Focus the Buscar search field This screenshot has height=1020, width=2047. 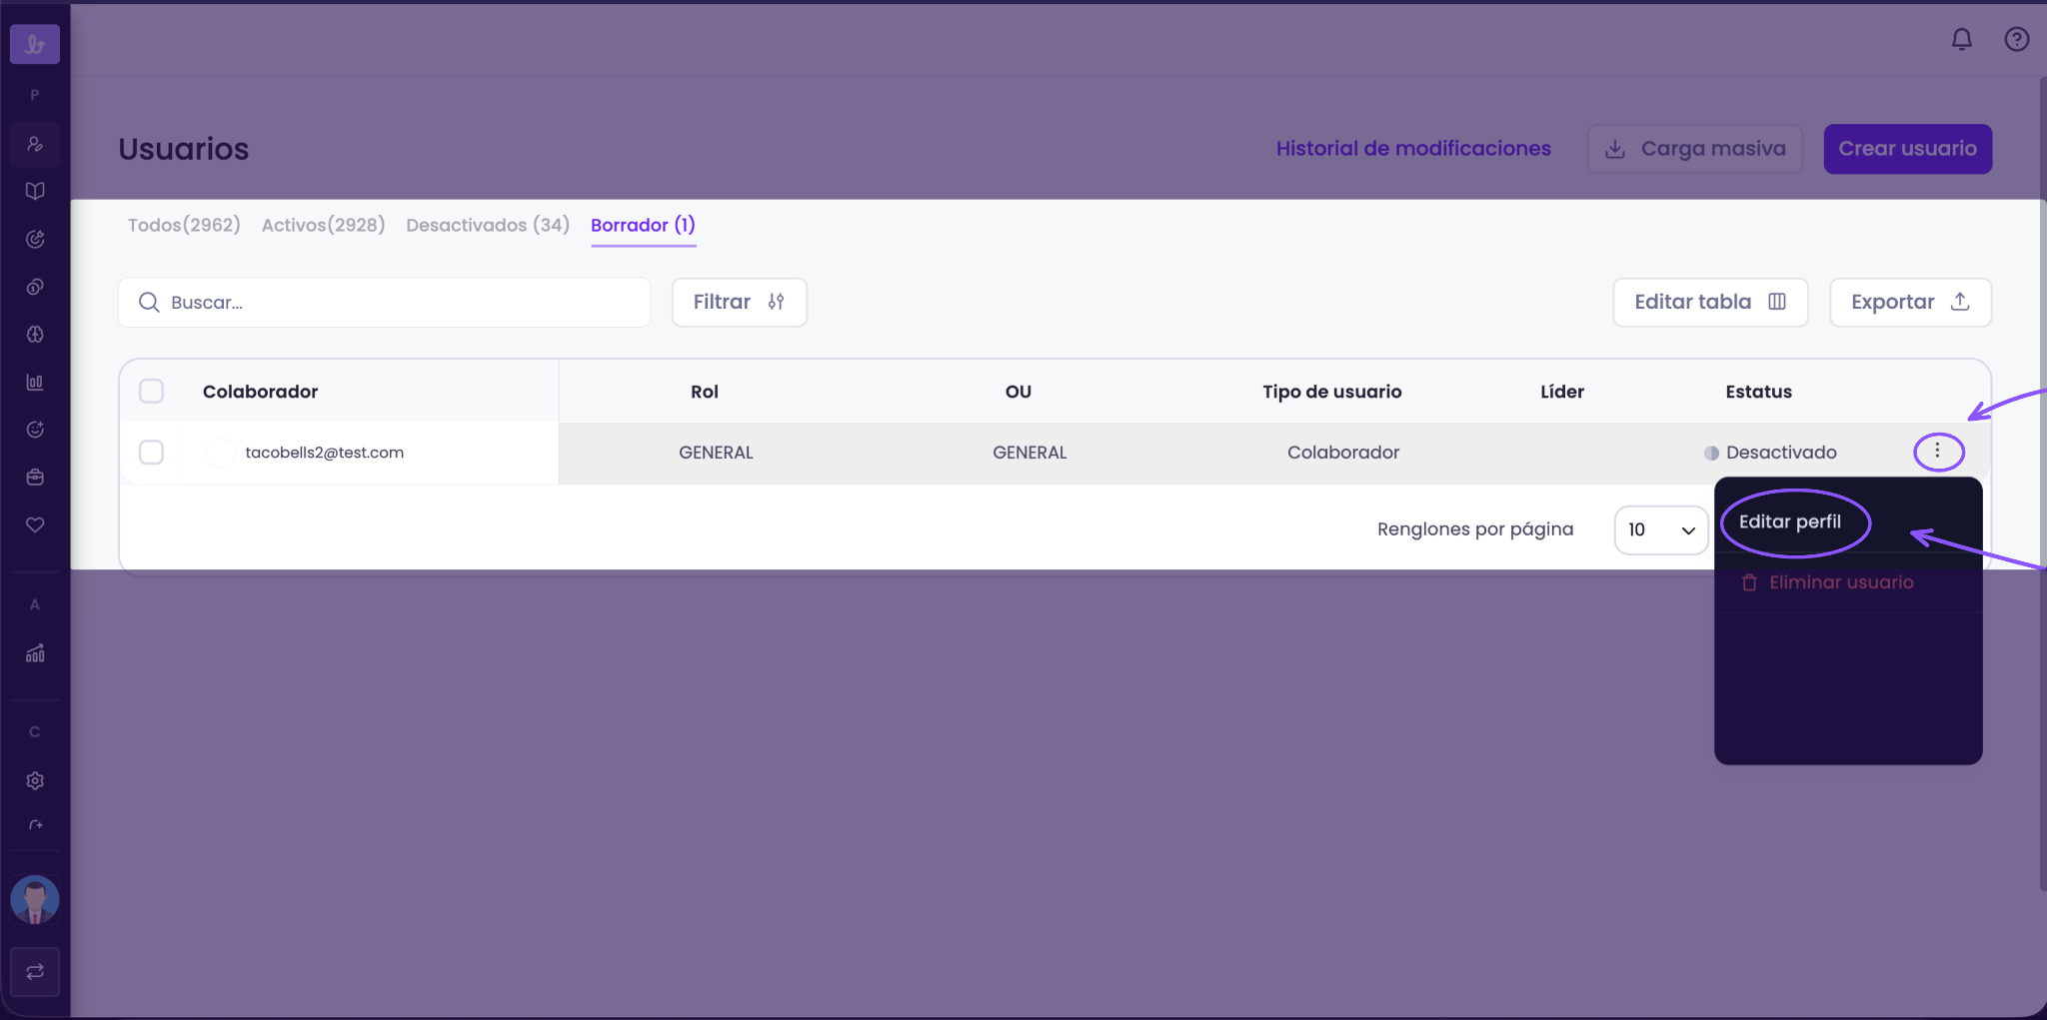(x=385, y=302)
